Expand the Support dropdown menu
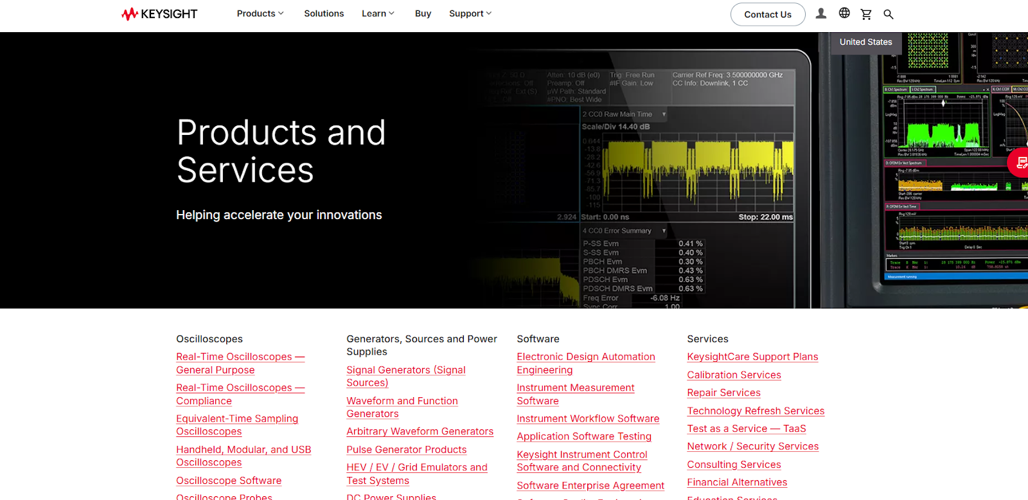1028x500 pixels. (470, 13)
